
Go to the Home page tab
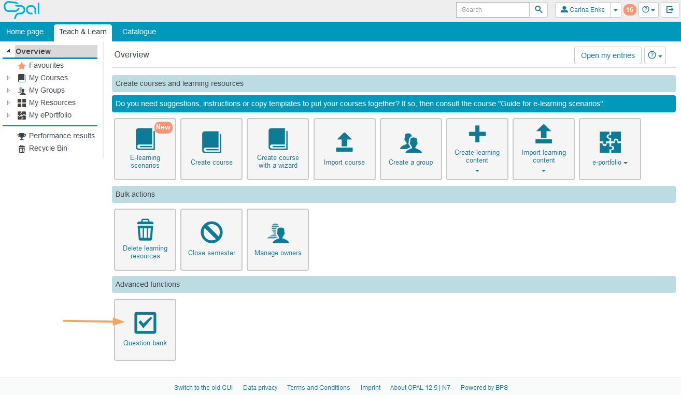coord(25,32)
